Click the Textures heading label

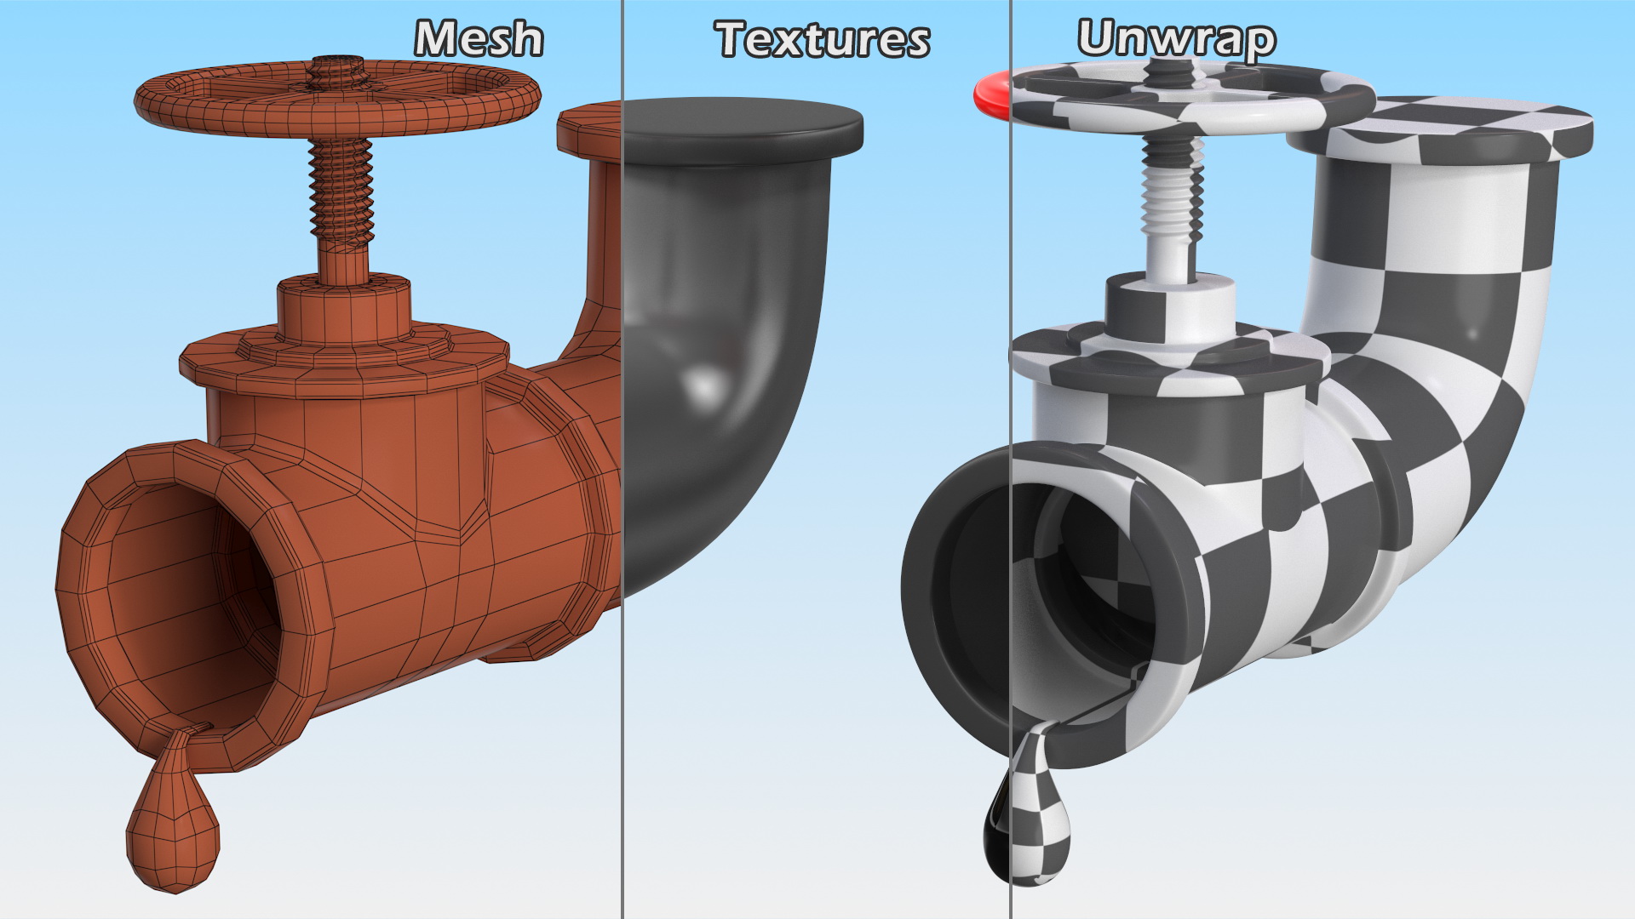click(822, 40)
